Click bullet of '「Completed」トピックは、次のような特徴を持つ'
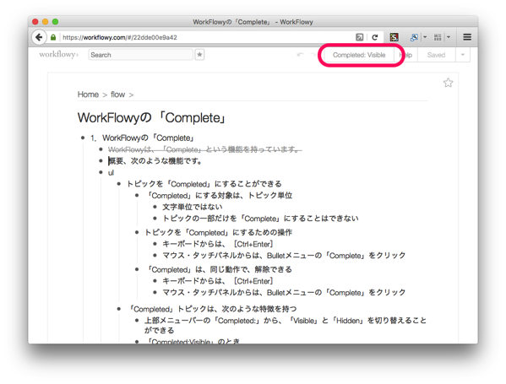The width and height of the screenshot is (506, 384). [119, 309]
